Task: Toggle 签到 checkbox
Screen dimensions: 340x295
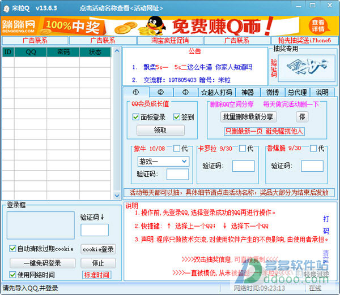Action: click(x=176, y=117)
